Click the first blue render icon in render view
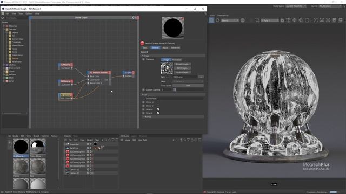 [211, 20]
